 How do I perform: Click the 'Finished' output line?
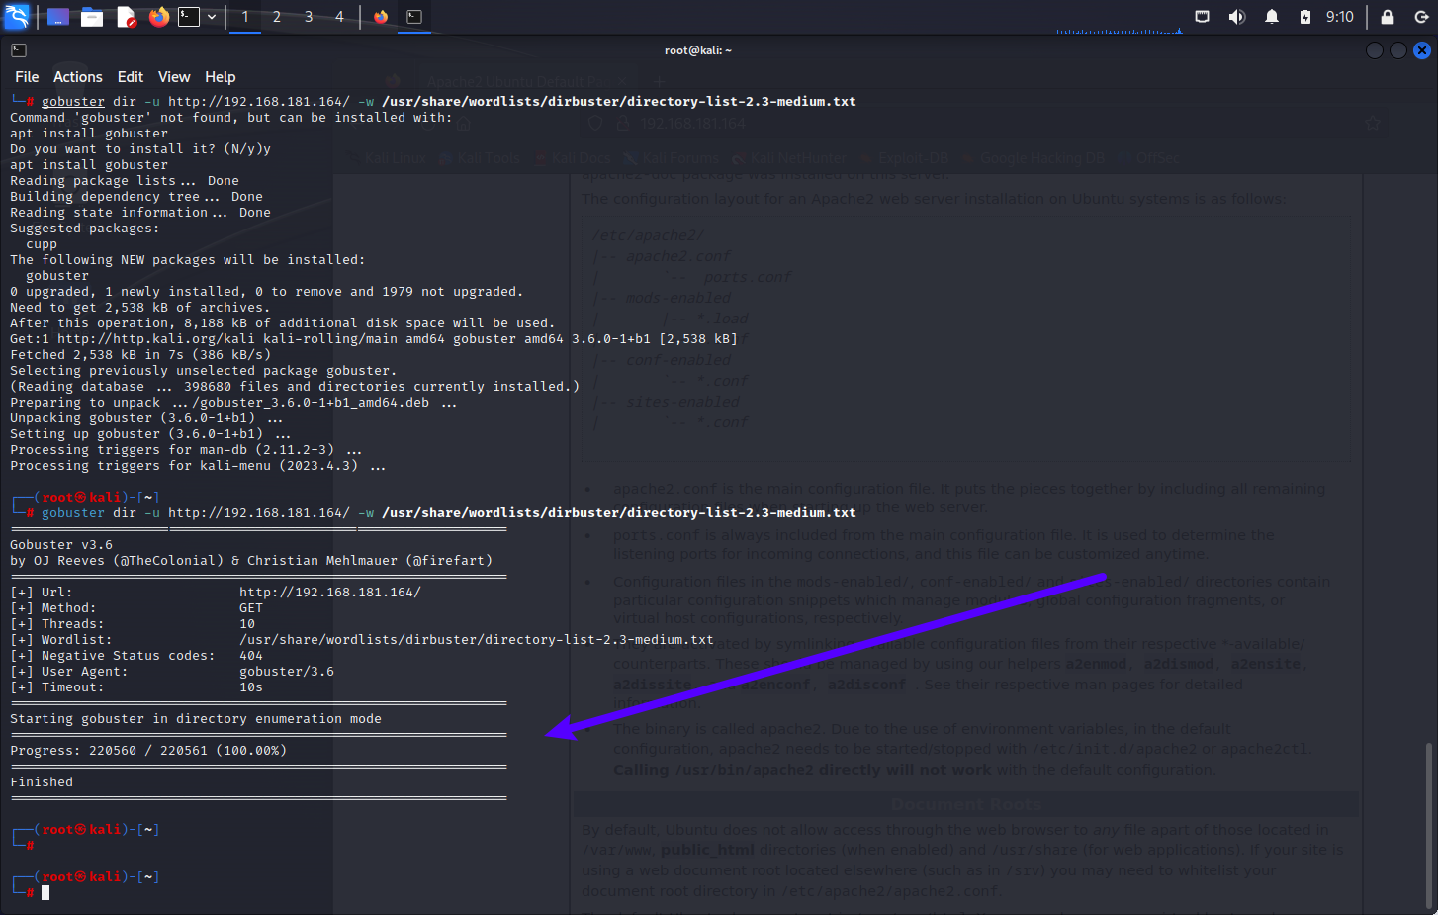(x=42, y=782)
